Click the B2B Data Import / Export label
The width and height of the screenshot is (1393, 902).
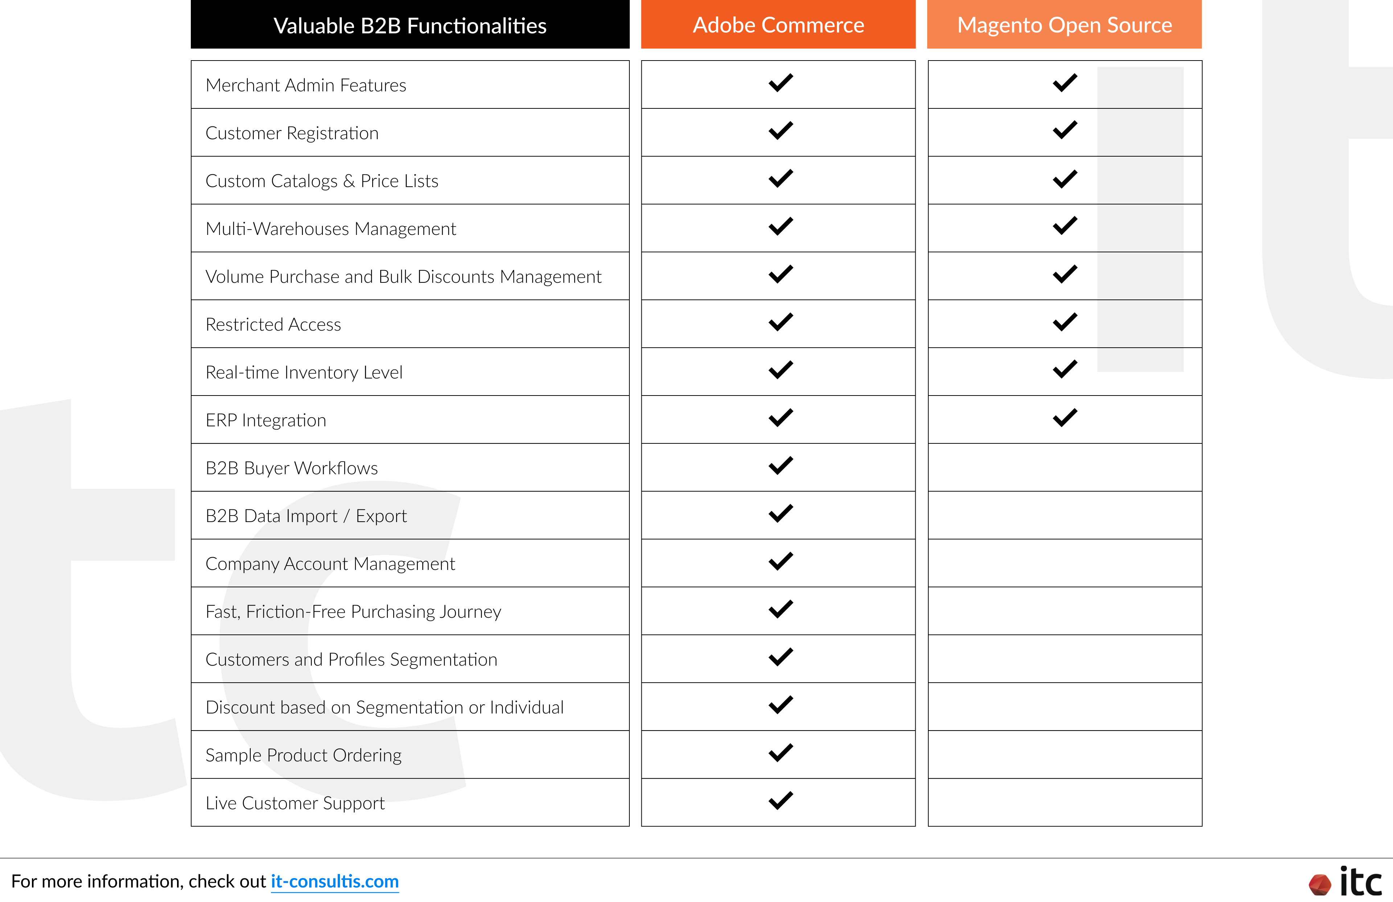pyautogui.click(x=306, y=516)
